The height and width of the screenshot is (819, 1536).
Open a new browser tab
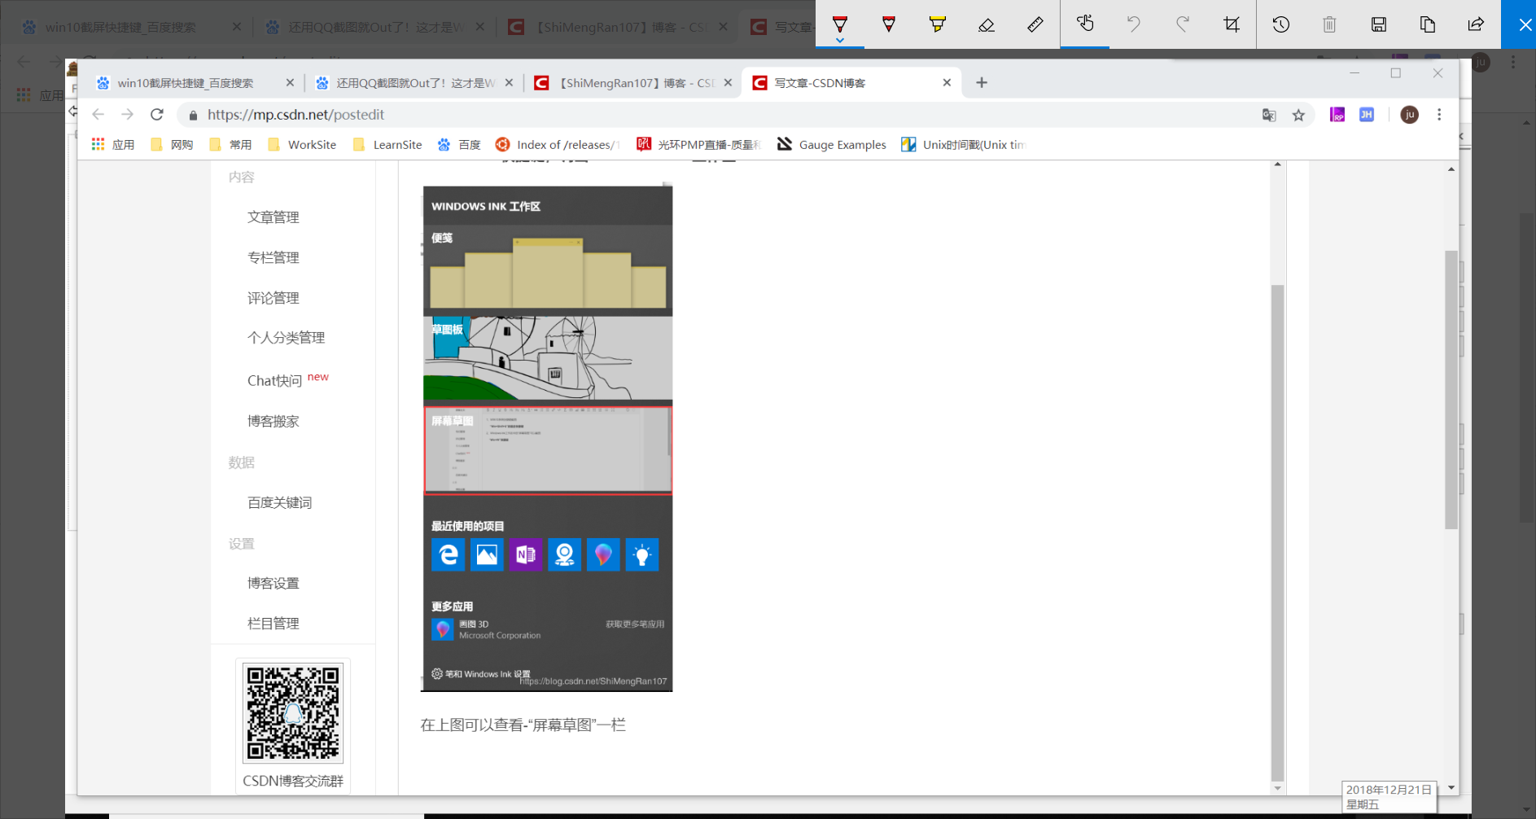pos(982,82)
